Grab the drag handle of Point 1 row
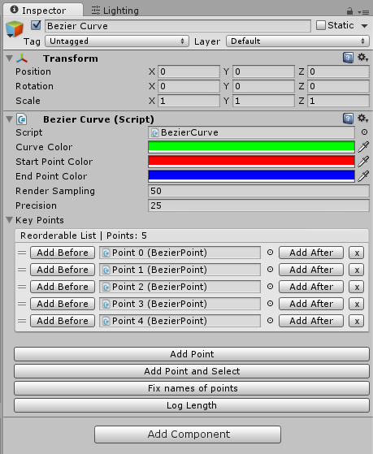The image size is (373, 454). tap(22, 270)
